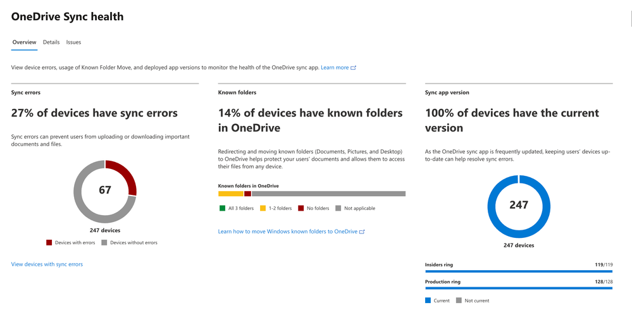Click the Production ring progress bar

point(519,288)
